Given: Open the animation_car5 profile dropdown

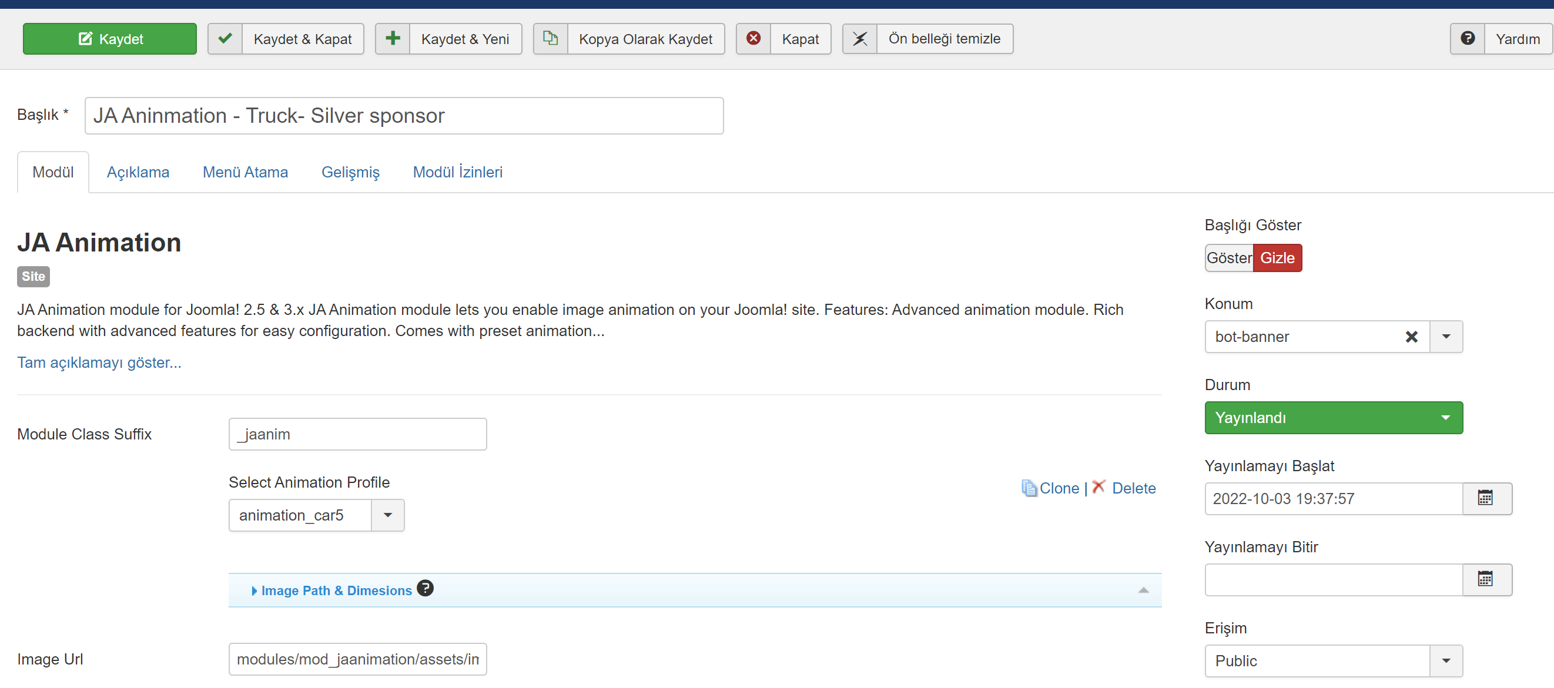Looking at the screenshot, I should pyautogui.click(x=387, y=515).
